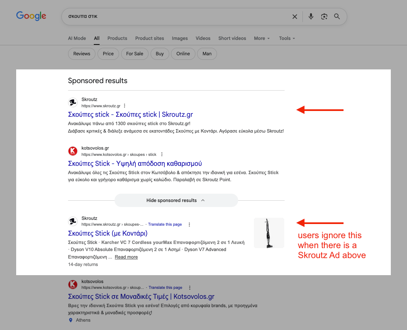Switch to the AI Mode tab
The width and height of the screenshot is (407, 330).
[77, 38]
